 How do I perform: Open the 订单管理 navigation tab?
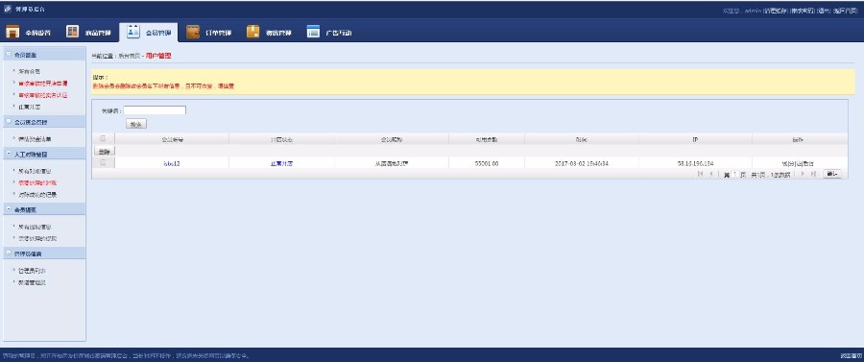[x=218, y=33]
